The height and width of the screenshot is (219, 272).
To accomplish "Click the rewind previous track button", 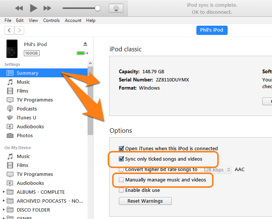I will 19,8.
